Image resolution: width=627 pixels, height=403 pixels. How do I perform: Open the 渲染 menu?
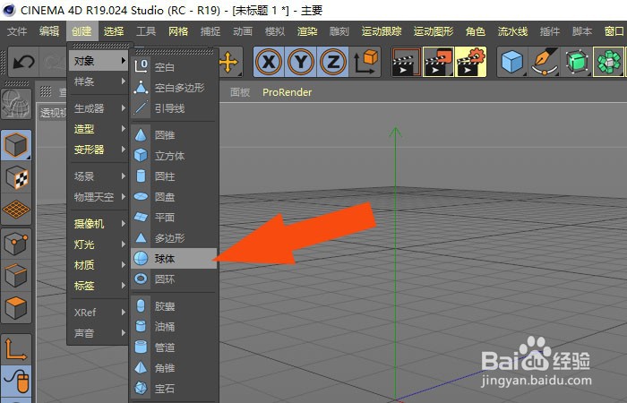pyautogui.click(x=307, y=31)
